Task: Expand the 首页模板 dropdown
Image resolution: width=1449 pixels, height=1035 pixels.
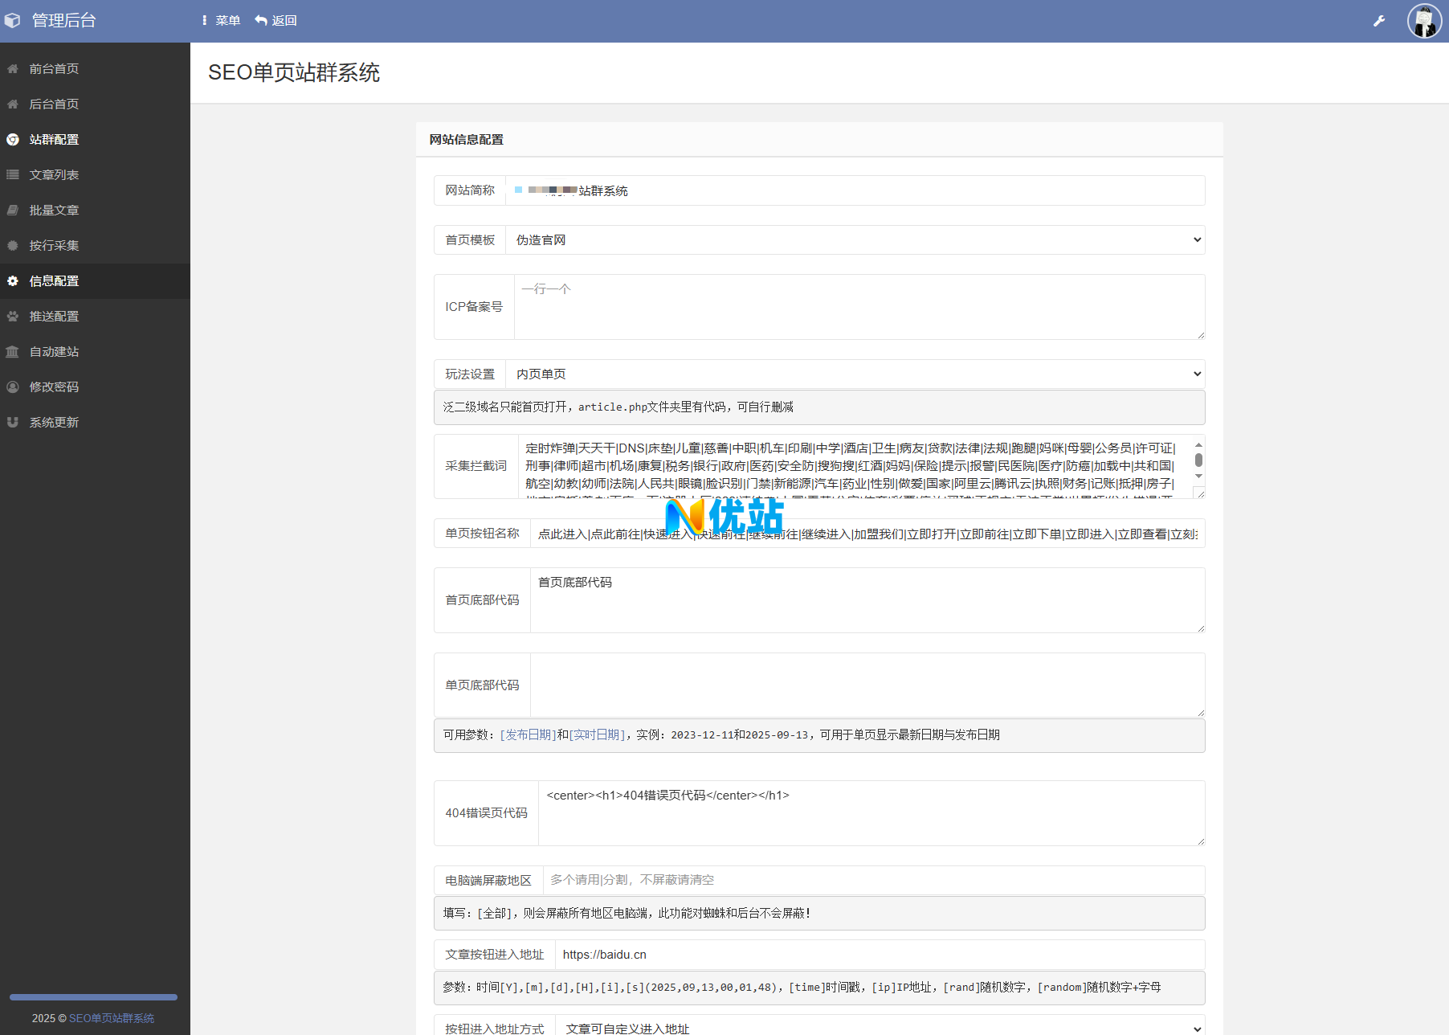Action: (855, 240)
